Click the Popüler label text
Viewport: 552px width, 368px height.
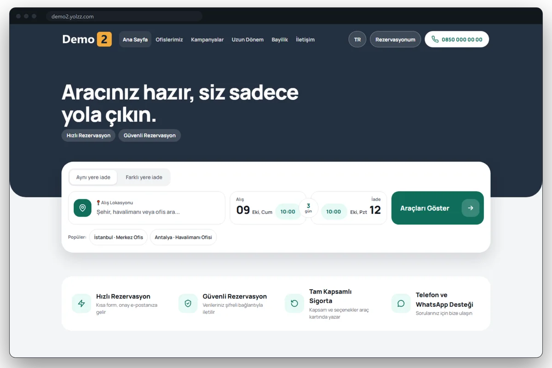[77, 237]
